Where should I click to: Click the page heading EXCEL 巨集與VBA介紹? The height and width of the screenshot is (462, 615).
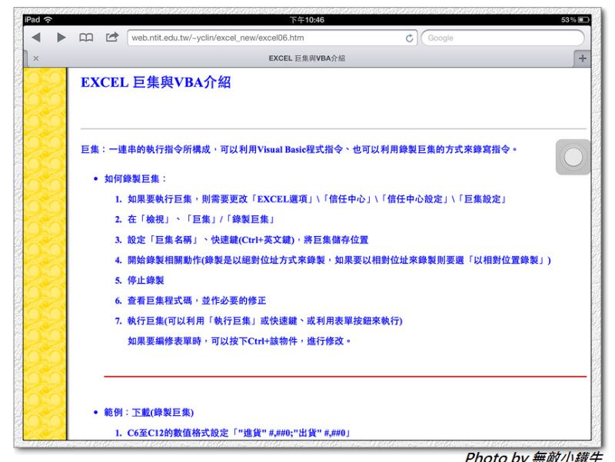[x=156, y=82]
